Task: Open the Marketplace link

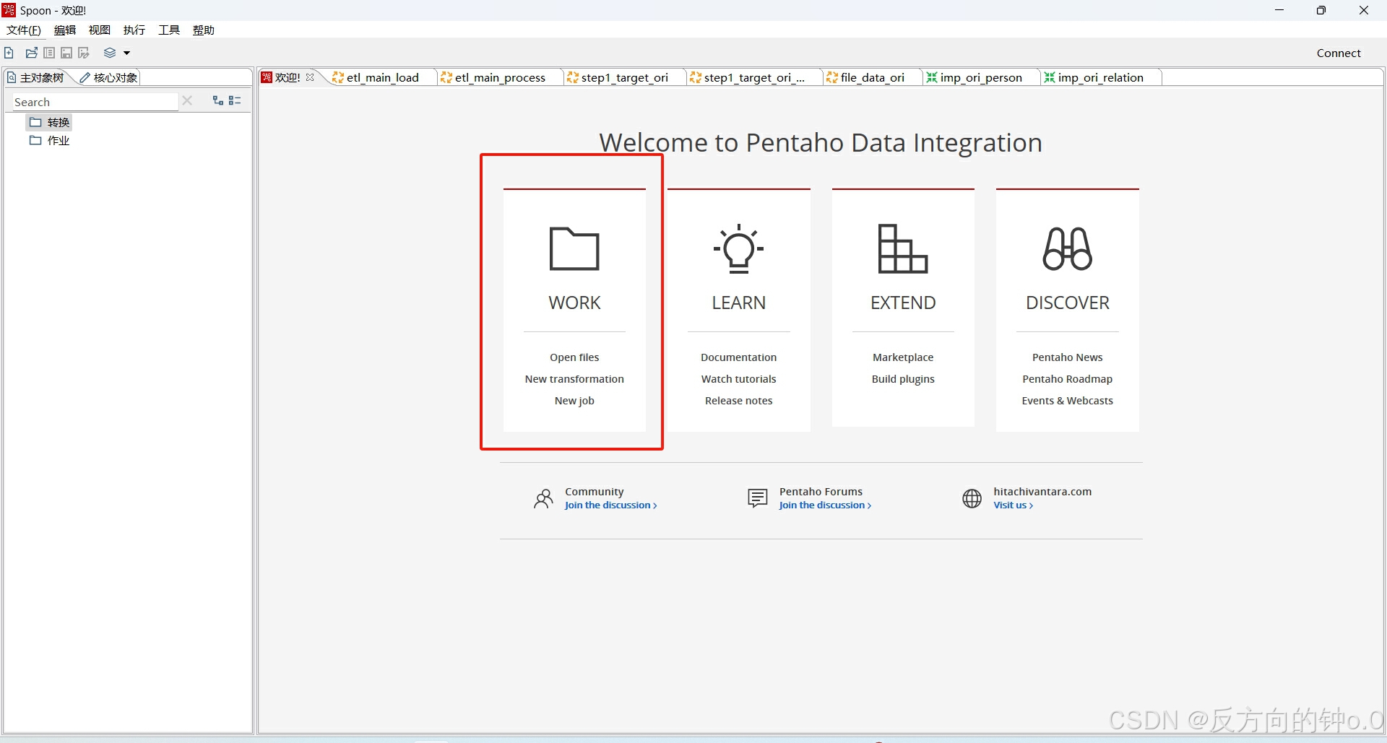Action: click(x=903, y=357)
